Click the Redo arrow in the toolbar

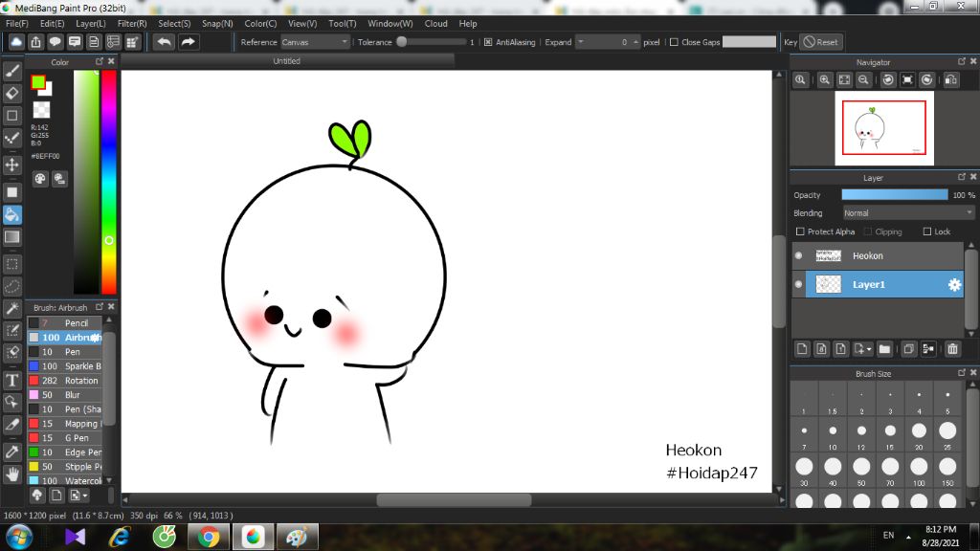188,42
